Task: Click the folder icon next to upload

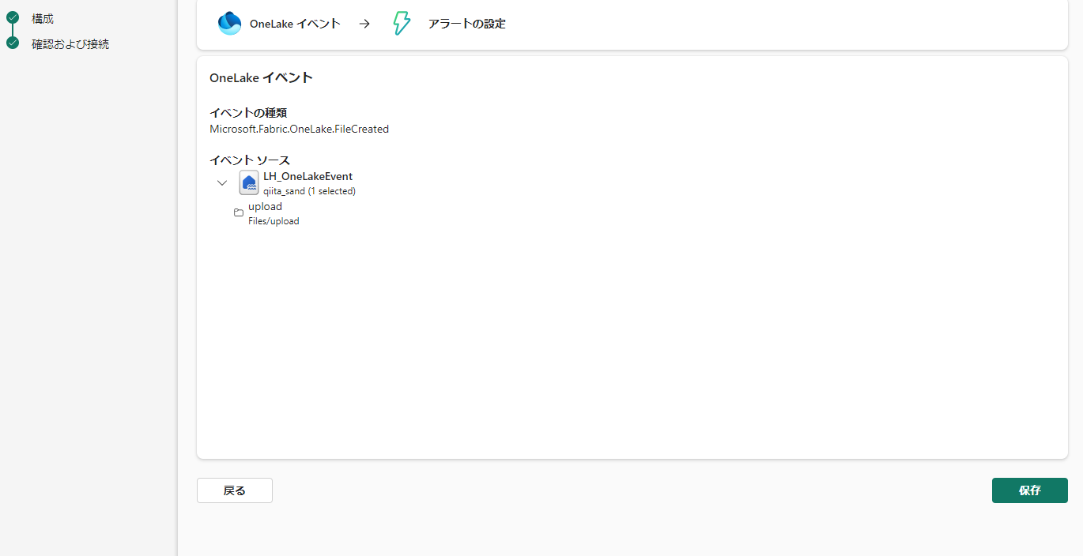Action: coord(239,213)
